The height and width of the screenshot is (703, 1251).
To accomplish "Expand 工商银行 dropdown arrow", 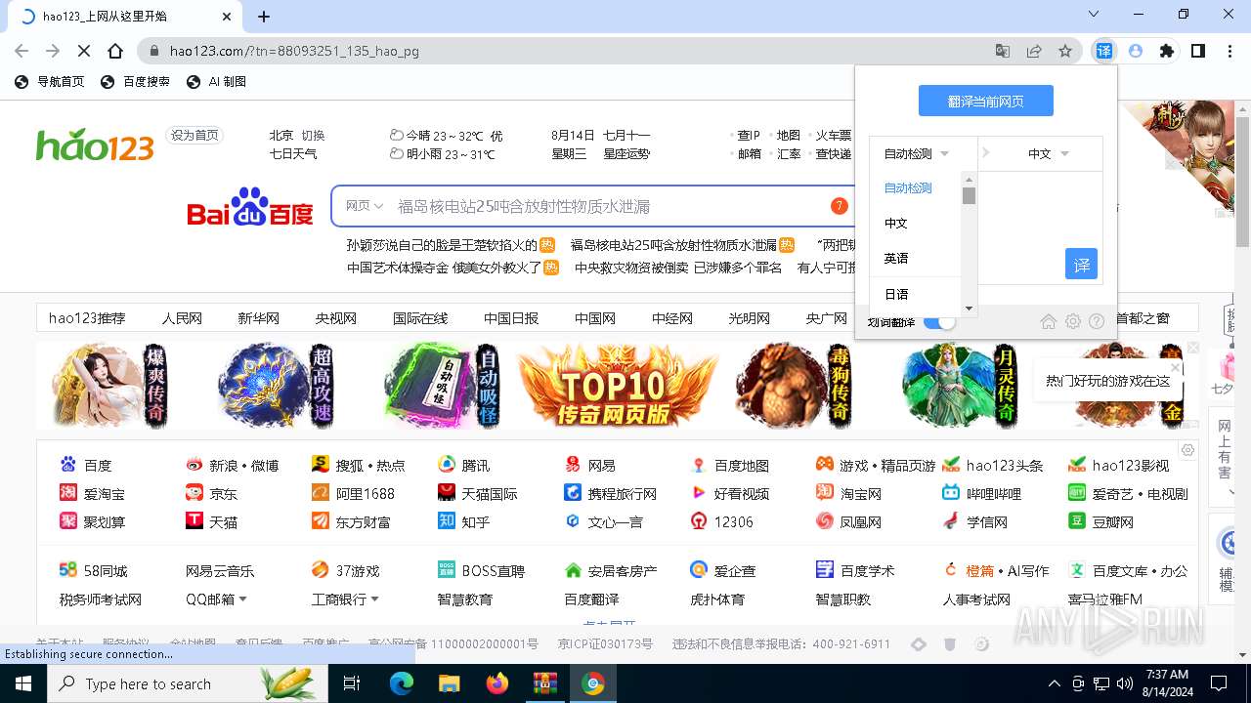I will [x=374, y=599].
